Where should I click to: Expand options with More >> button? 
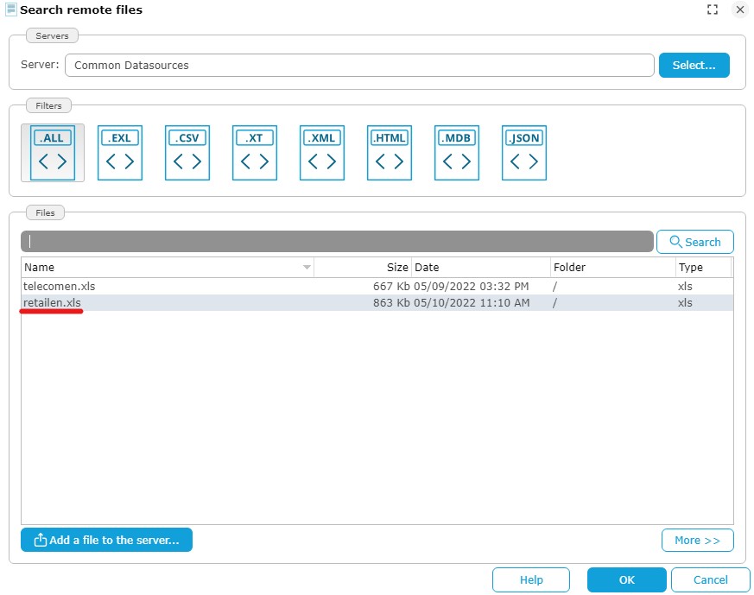(697, 541)
